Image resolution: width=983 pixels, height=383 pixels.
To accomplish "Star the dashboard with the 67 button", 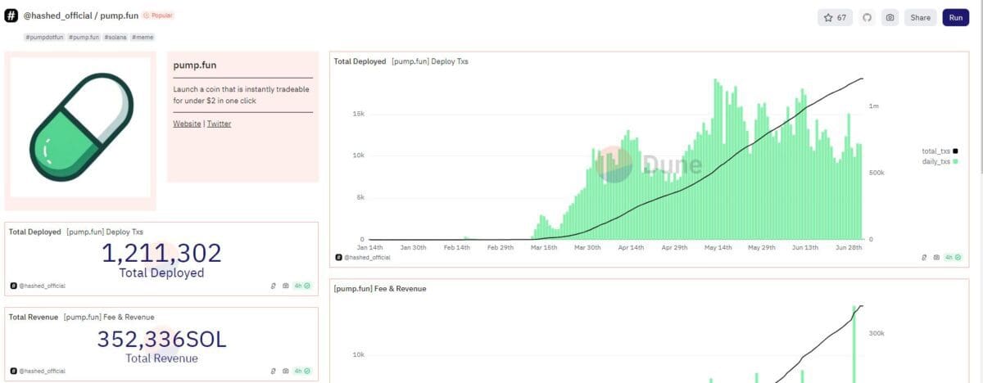I will [x=836, y=17].
